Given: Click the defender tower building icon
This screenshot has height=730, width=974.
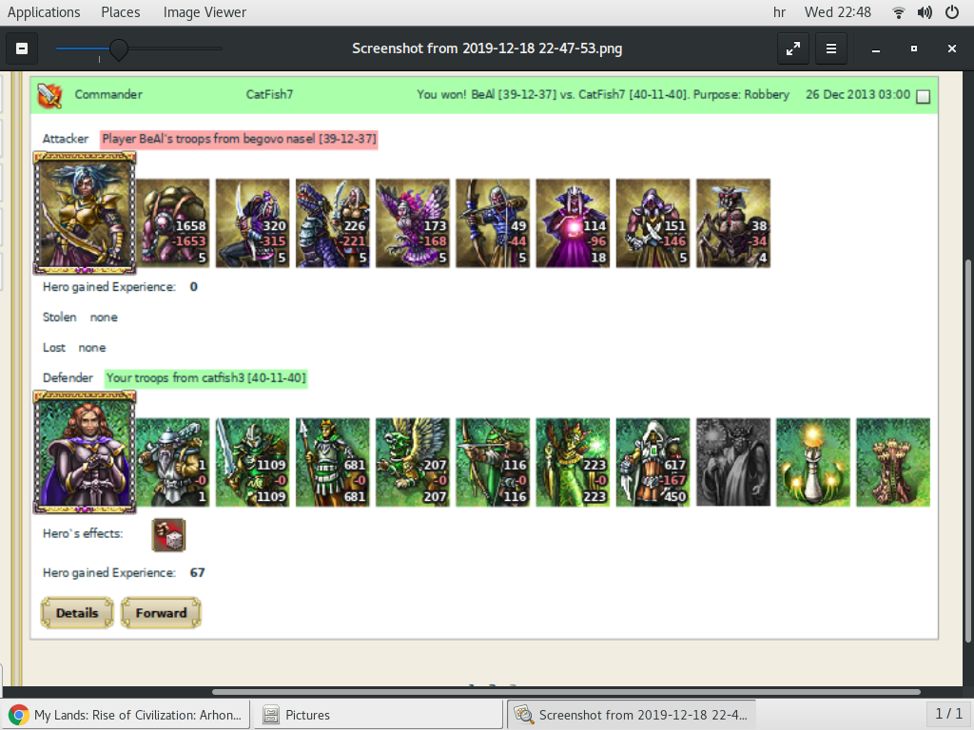Looking at the screenshot, I should (893, 462).
